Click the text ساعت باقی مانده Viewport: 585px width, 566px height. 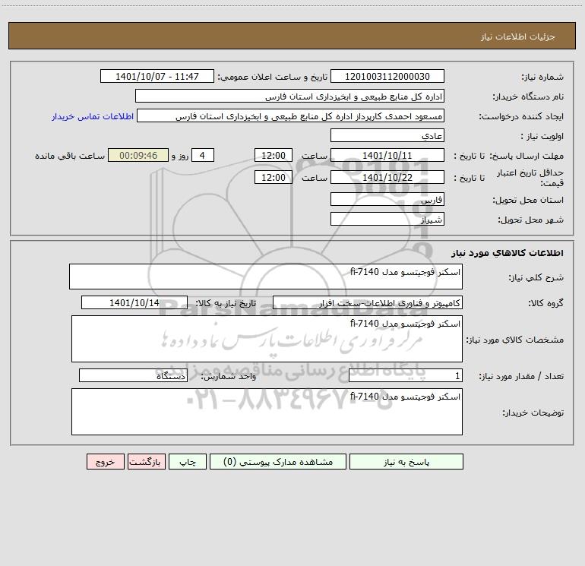(x=70, y=156)
